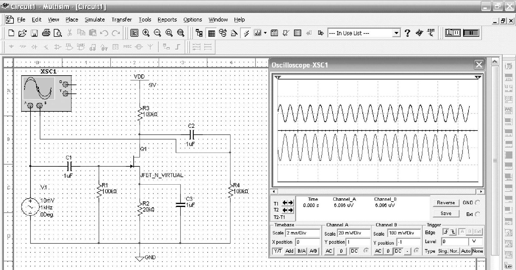Open the MISC component group
The height and width of the screenshot is (270, 516).
(x=127, y=47)
